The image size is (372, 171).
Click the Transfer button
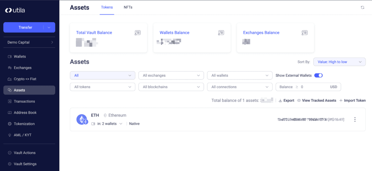(x=25, y=28)
